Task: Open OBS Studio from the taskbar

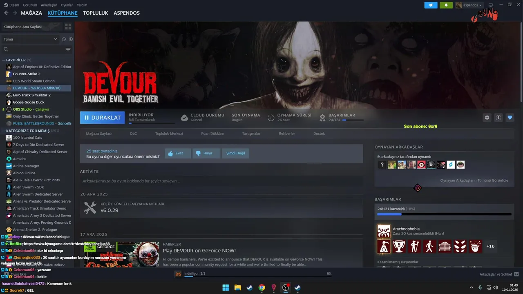Action: pos(286,287)
